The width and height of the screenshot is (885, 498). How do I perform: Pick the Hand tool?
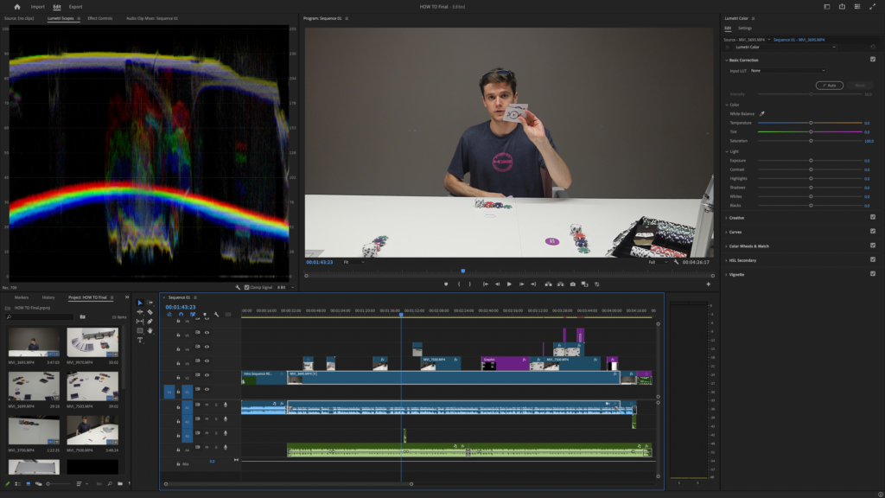click(x=150, y=330)
